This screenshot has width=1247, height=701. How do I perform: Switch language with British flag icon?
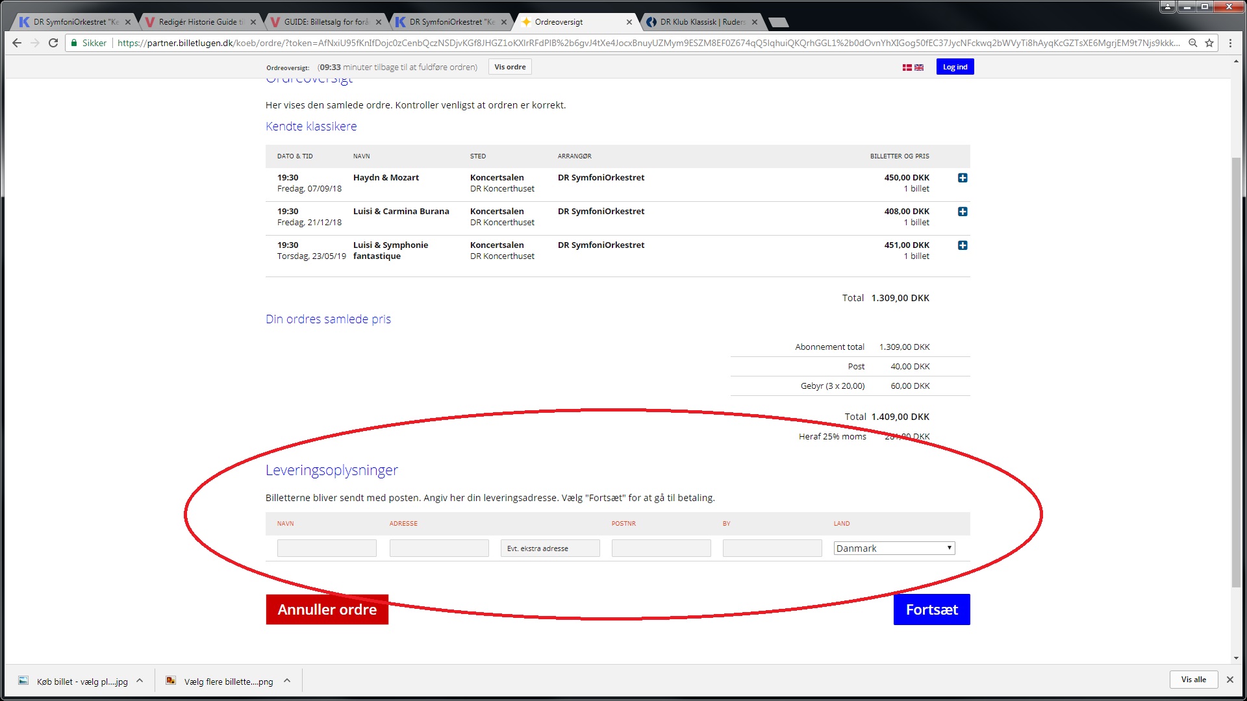coord(919,68)
